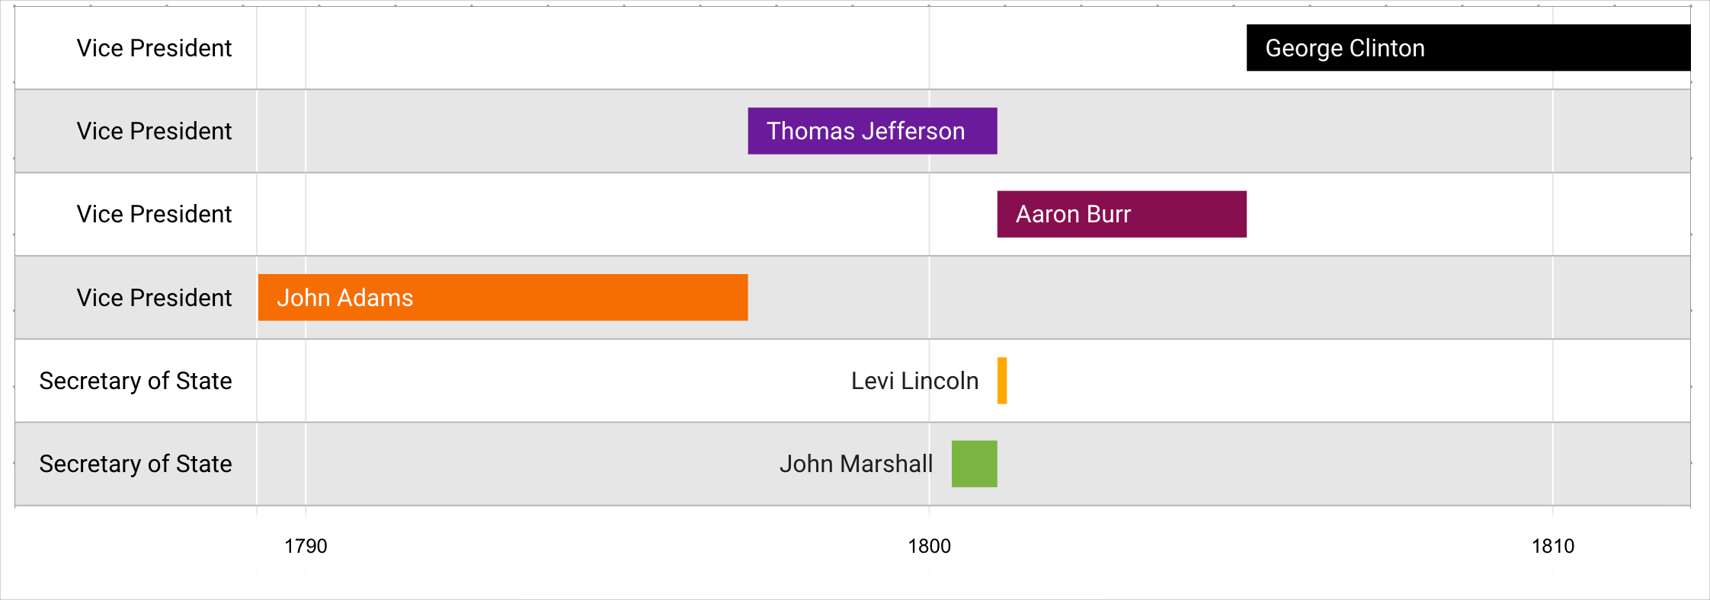Select Secretary of State label in John Marshall's row
This screenshot has height=600, width=1710.
pos(136,464)
